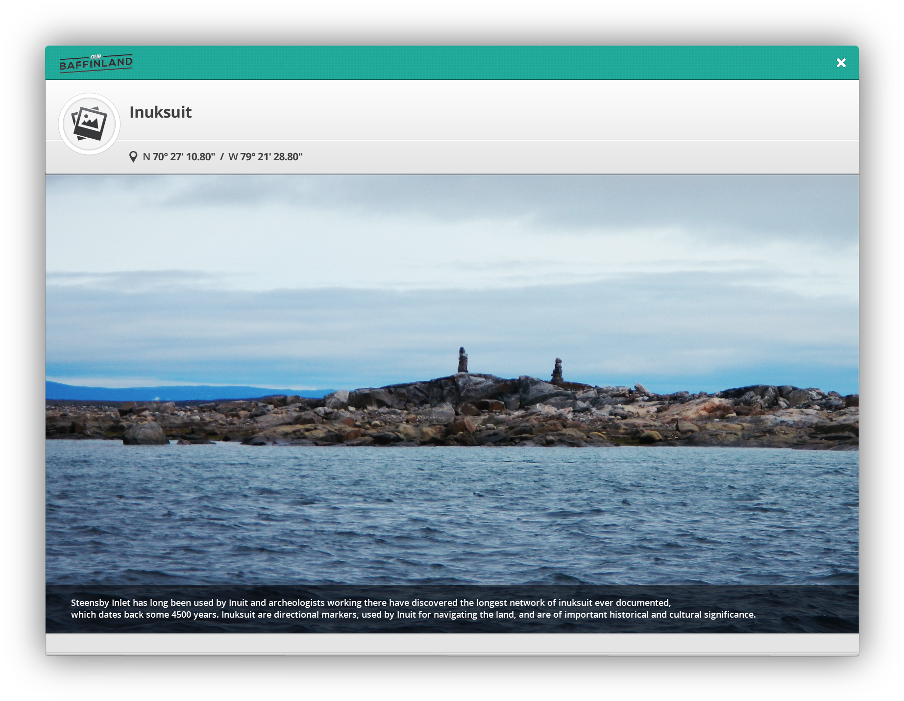The image size is (904, 701).
Task: Click the coordinates N 70° 27' 10.80"
Action: pyautogui.click(x=179, y=157)
